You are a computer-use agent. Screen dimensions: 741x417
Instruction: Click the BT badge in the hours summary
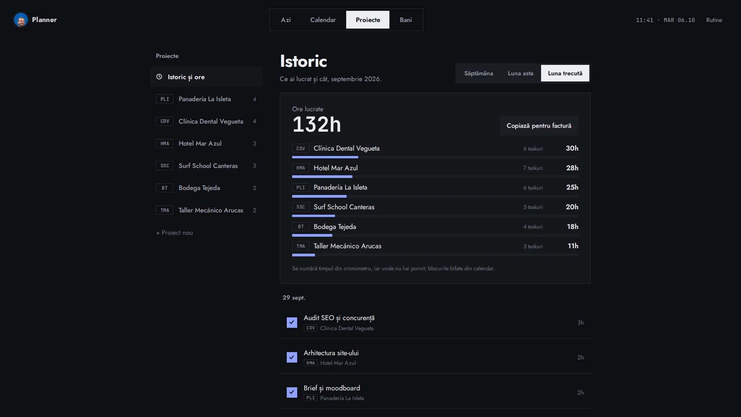pos(301,227)
